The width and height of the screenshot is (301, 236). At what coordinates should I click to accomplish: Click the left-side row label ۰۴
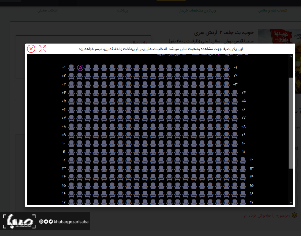64,92
